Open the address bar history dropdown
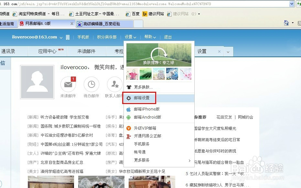The image size is (301, 188). point(292,4)
